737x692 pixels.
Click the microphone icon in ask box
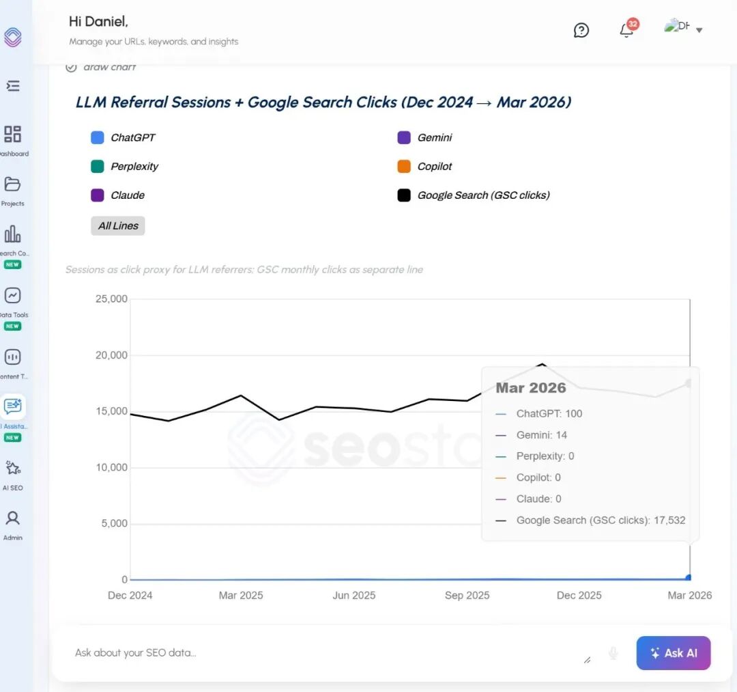[x=613, y=653]
